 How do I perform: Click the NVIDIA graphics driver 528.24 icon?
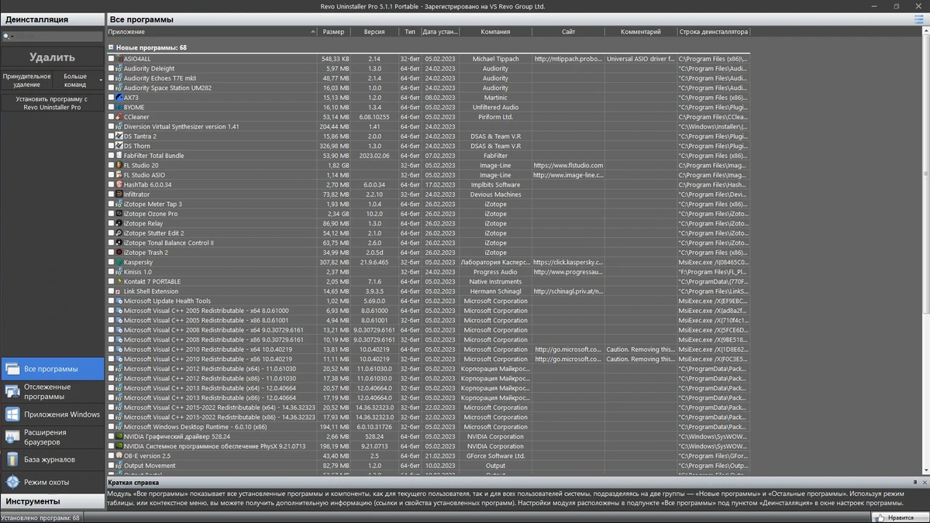[x=119, y=436]
